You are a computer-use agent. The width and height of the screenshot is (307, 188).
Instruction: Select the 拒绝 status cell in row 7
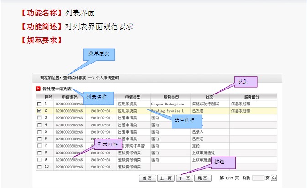tap(197, 145)
